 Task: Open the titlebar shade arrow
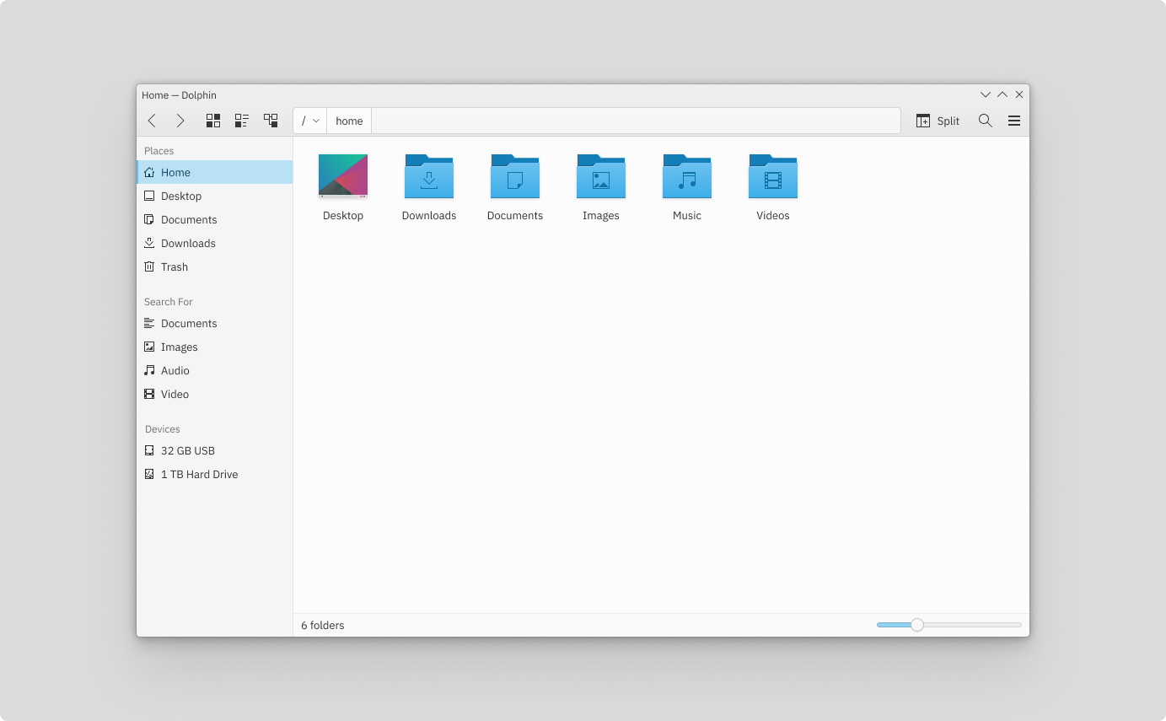(x=986, y=94)
